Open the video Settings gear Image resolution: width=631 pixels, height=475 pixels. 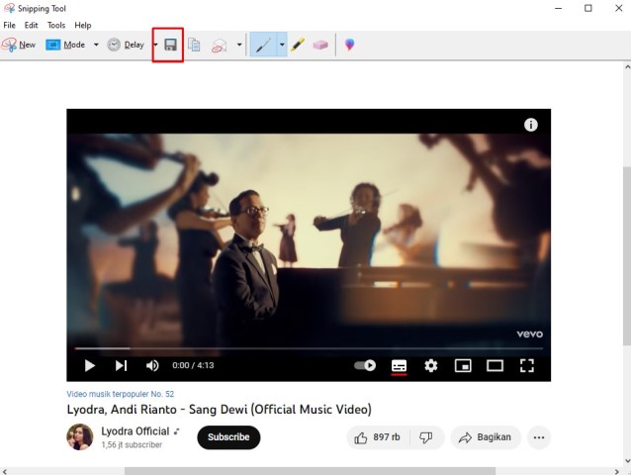click(431, 365)
